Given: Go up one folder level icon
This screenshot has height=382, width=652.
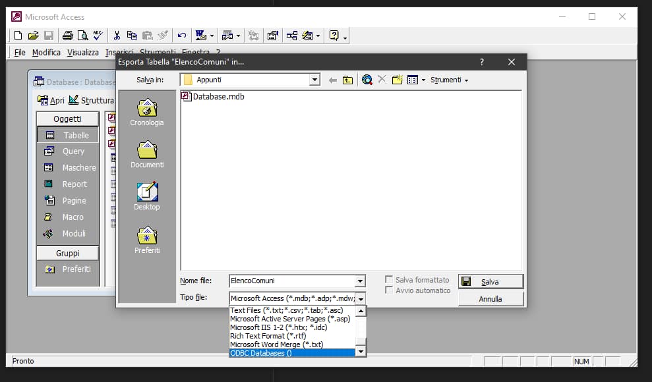Looking at the screenshot, I should (x=347, y=80).
